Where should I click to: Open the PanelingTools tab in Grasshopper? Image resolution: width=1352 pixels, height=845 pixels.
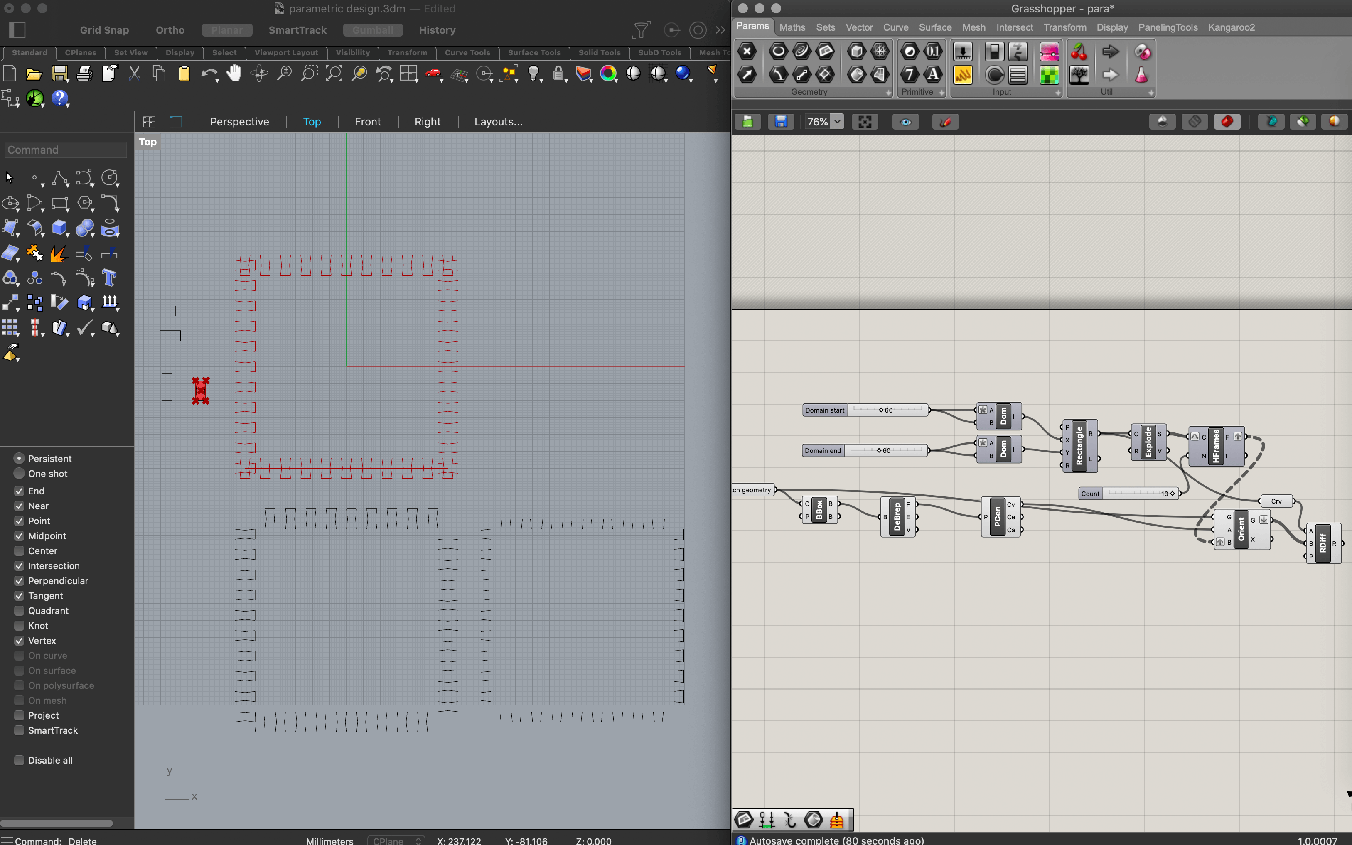click(x=1168, y=27)
